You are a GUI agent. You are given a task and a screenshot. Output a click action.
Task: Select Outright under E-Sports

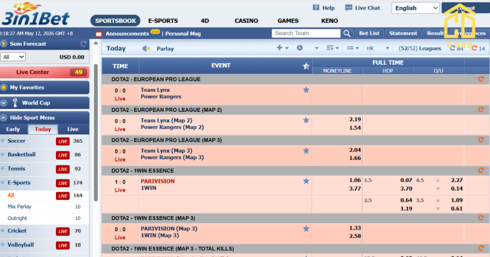click(x=17, y=218)
